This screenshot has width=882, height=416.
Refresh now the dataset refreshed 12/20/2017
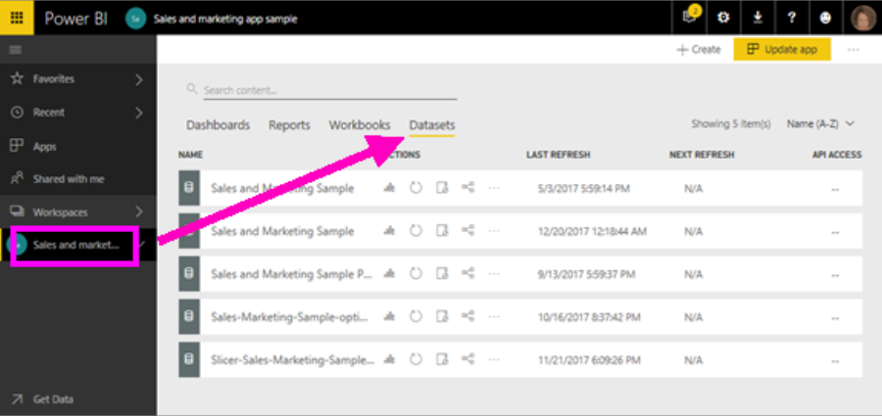[416, 231]
